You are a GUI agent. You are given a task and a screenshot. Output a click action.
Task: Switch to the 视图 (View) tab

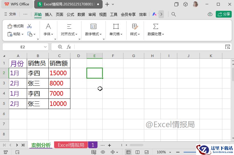[x=103, y=14]
